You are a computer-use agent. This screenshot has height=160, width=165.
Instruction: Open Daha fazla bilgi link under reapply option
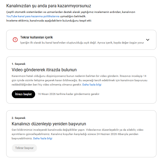(x=43, y=138)
